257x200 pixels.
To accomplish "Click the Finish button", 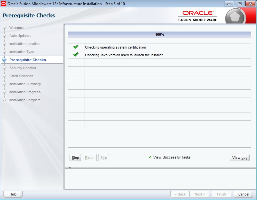I will click(x=222, y=194).
